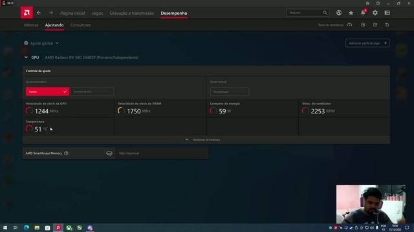Image resolution: width=414 pixels, height=232 pixels.
Task: Go forward with the right arrow
Action: pyautogui.click(x=50, y=13)
